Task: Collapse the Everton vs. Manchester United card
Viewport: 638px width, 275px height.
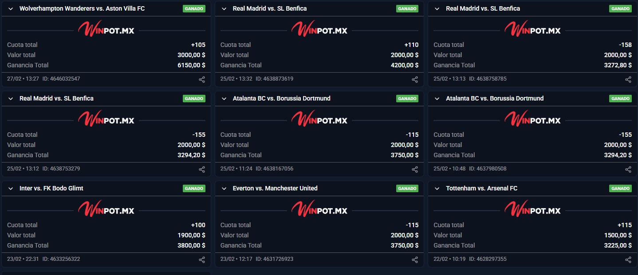Action: [224, 189]
